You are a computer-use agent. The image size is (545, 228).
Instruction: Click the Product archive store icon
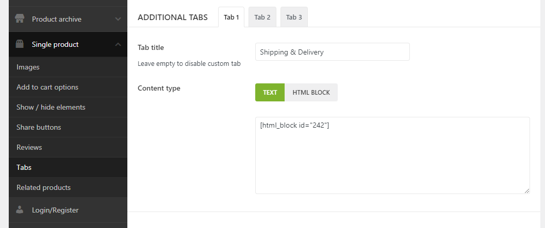pos(20,19)
